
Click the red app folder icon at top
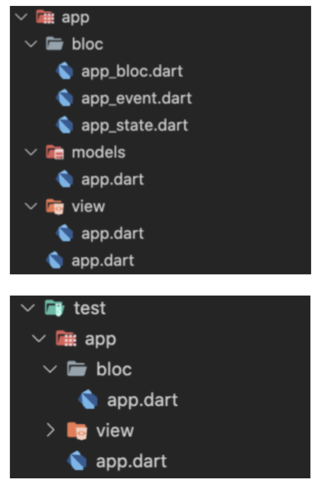(45, 17)
